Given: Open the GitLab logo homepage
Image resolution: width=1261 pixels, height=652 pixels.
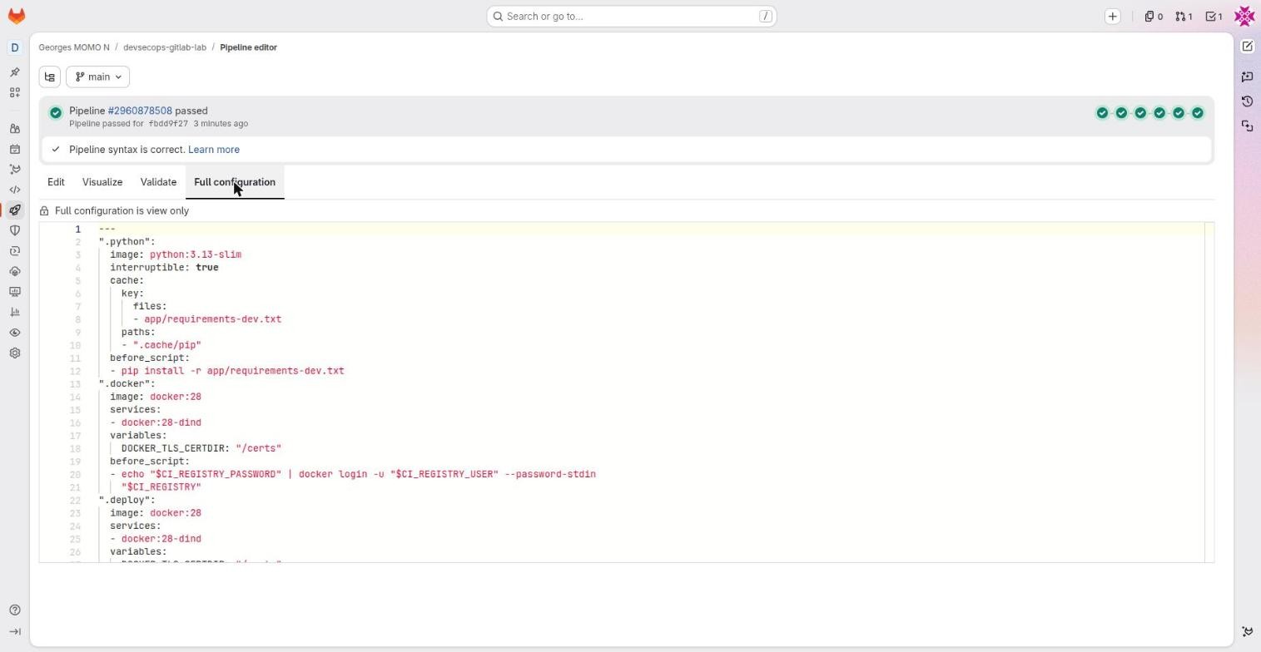Looking at the screenshot, I should pos(16,16).
